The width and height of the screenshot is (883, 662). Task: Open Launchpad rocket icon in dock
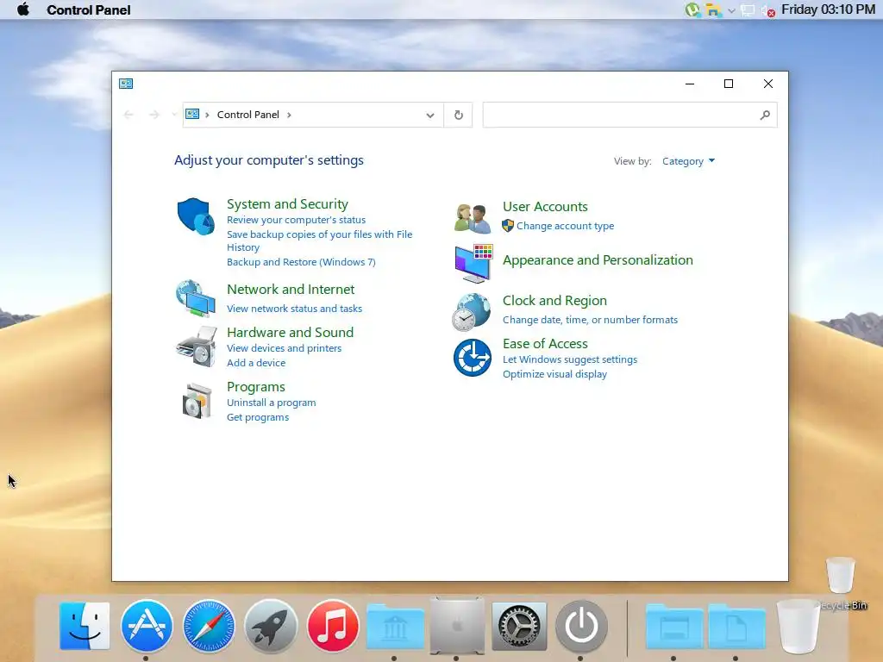click(271, 626)
